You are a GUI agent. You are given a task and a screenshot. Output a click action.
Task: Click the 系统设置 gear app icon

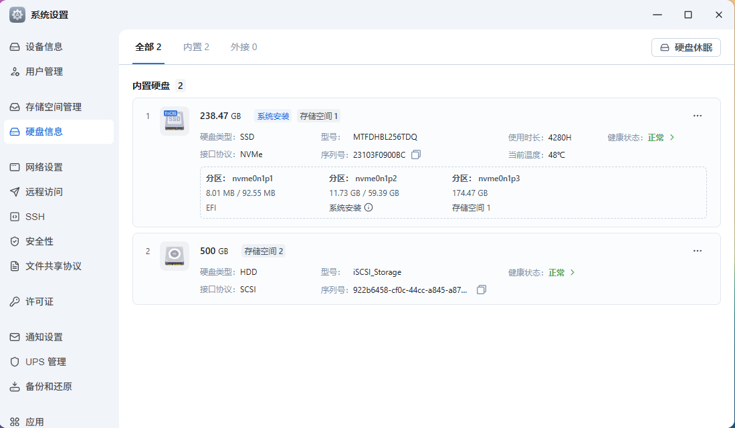tap(17, 15)
